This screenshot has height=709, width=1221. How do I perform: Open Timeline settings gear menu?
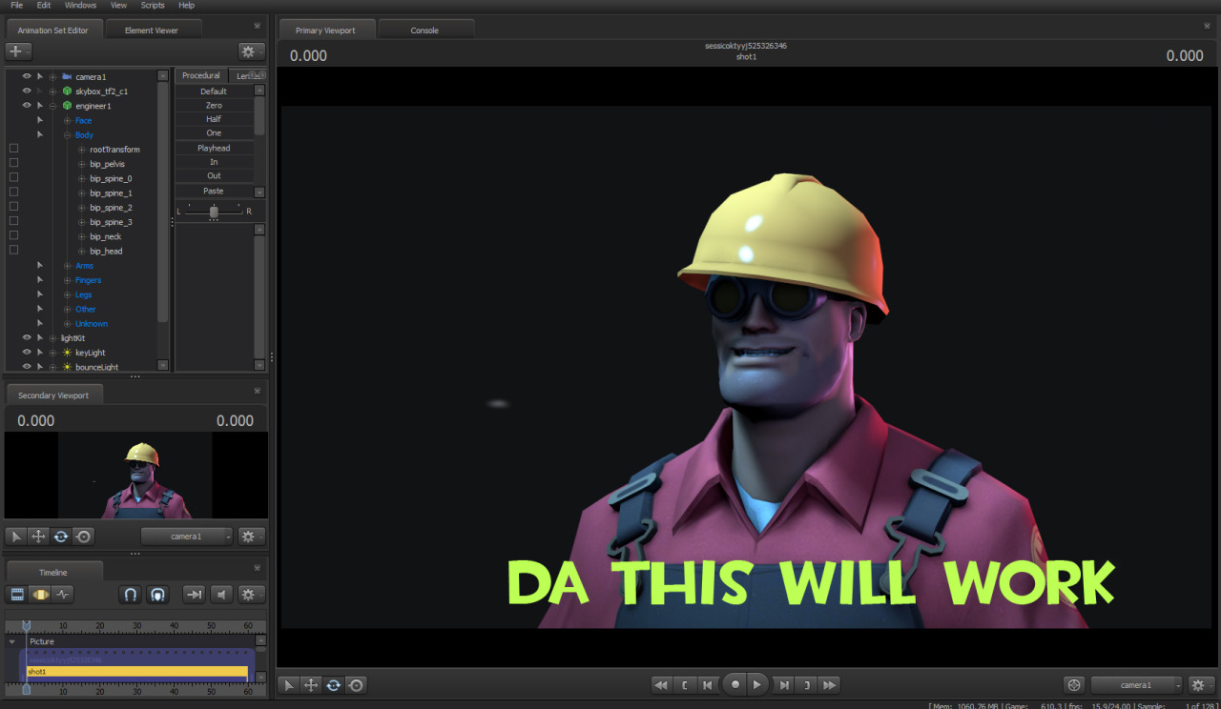click(x=252, y=594)
